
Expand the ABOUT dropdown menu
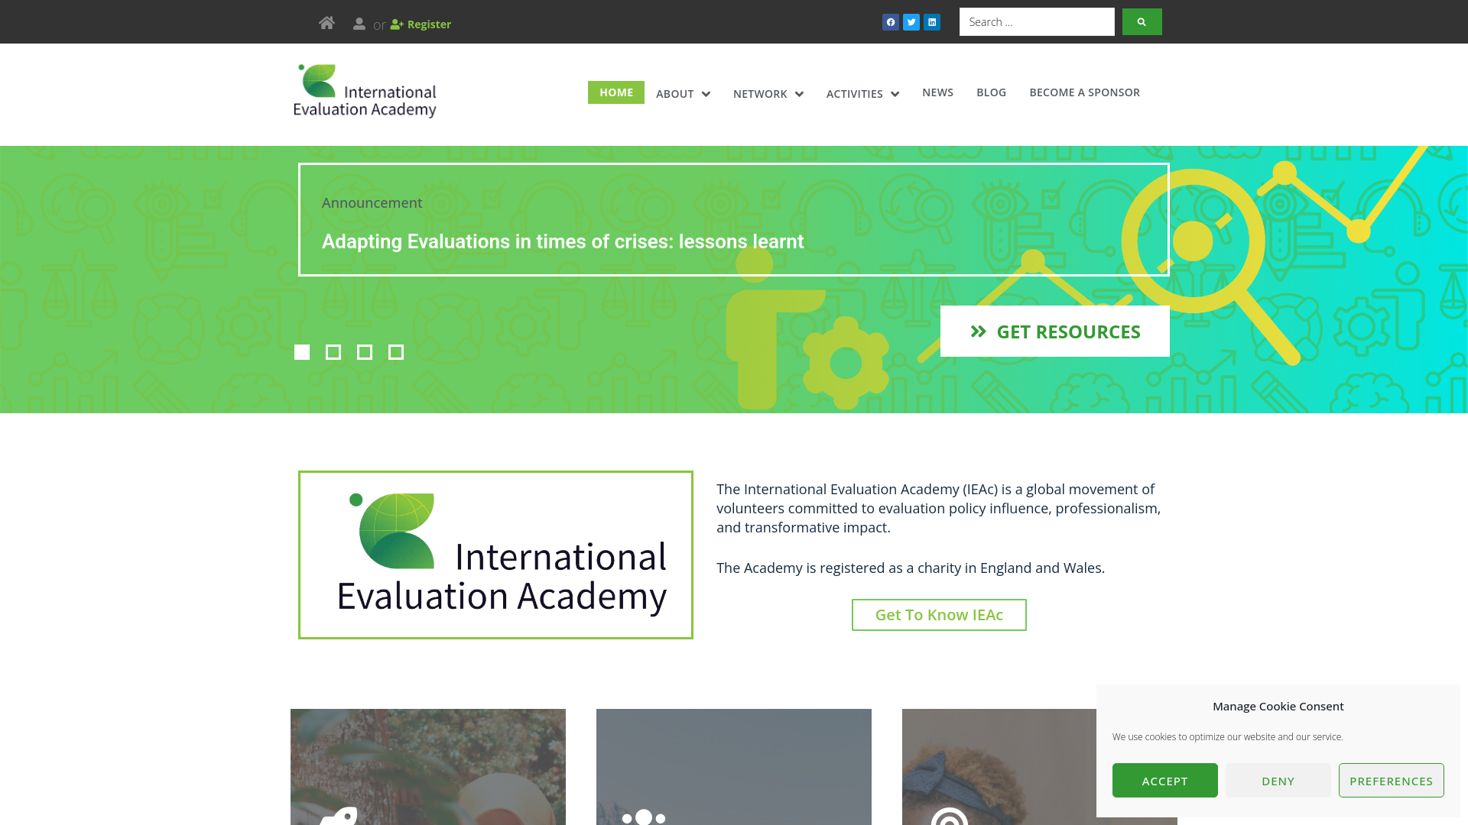683,94
